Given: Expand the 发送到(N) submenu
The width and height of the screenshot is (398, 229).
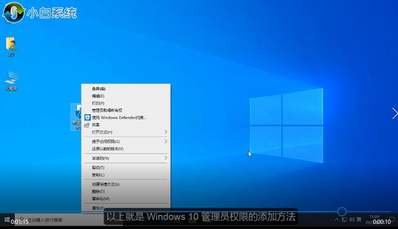Looking at the screenshot, I should [x=125, y=158].
